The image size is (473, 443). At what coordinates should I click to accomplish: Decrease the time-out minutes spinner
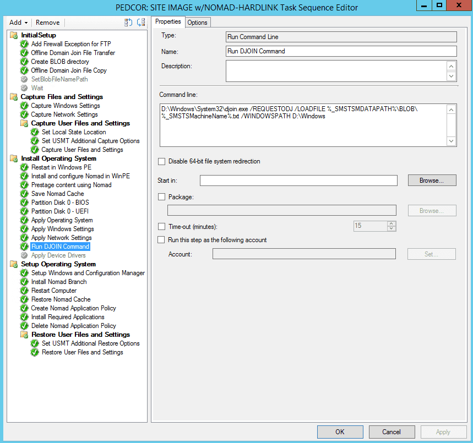tap(392, 228)
